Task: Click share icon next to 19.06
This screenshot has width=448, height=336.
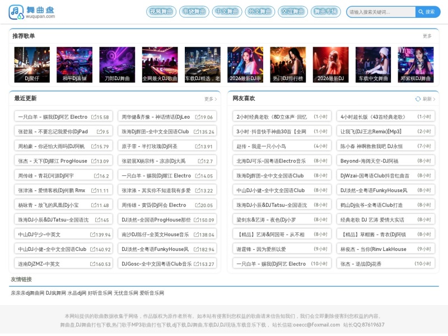Action: pos(198,117)
